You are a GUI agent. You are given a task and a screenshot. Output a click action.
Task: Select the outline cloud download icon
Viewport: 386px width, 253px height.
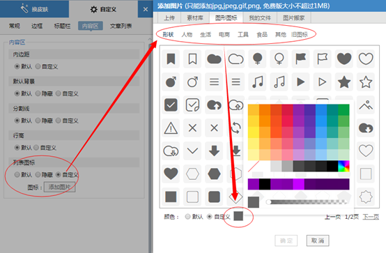(171, 151)
